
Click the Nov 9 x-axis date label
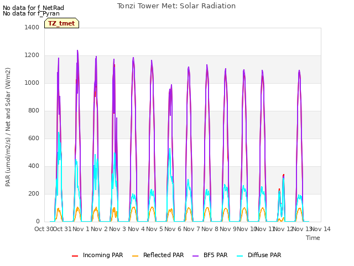point(228,229)
